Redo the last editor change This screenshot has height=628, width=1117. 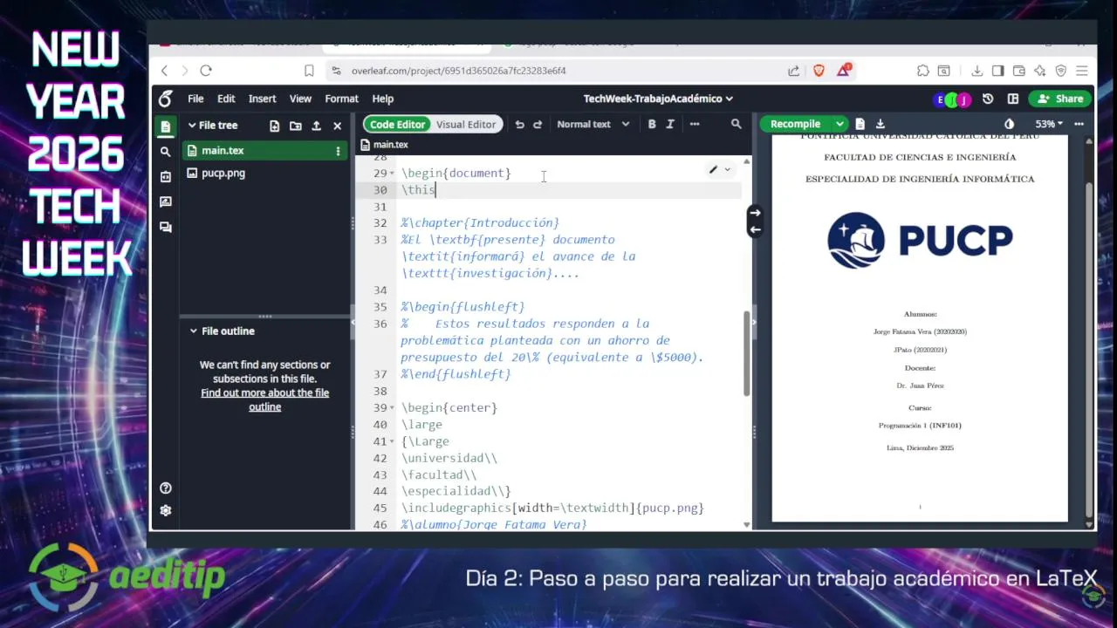(538, 125)
